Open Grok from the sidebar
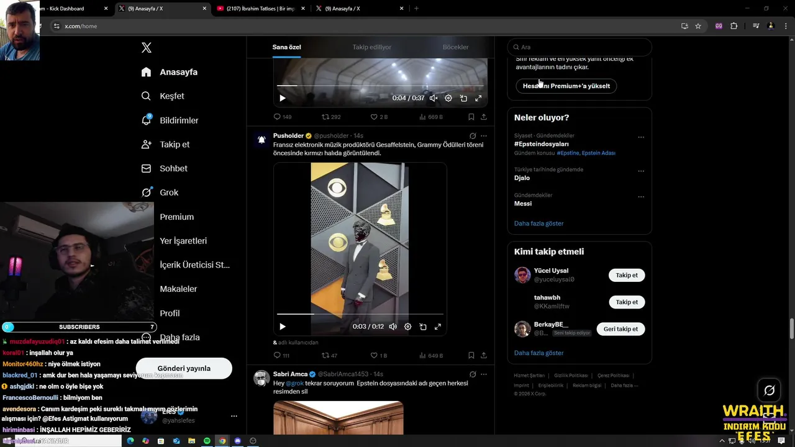This screenshot has height=447, width=795. [x=160, y=192]
